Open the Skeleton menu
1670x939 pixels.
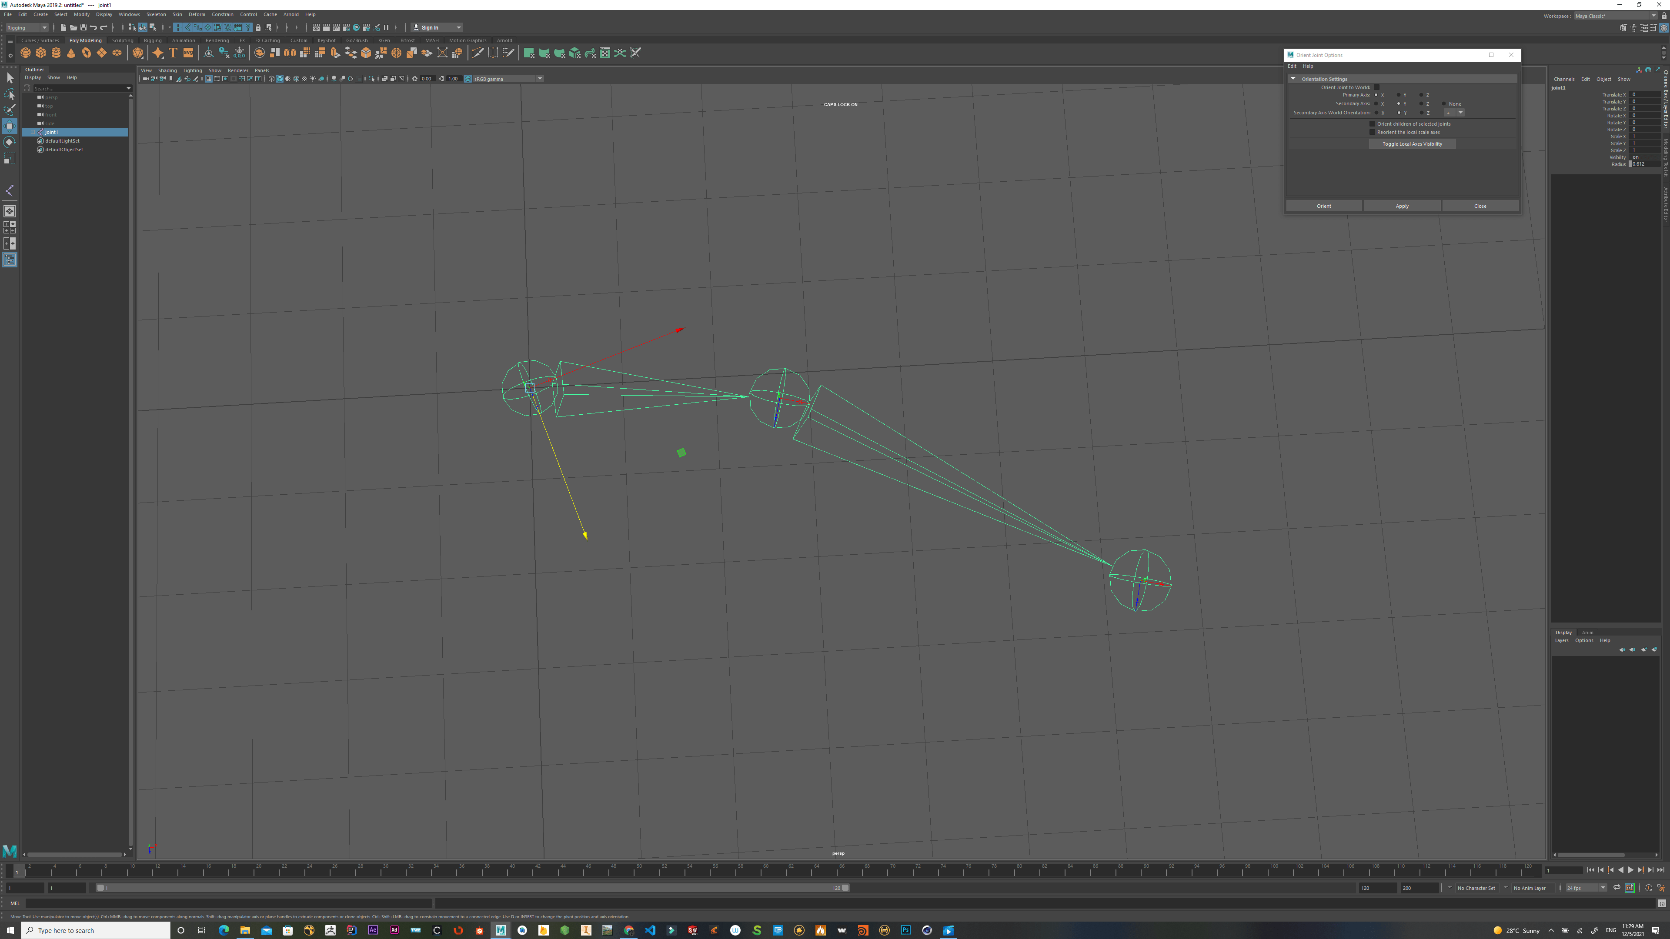point(156,14)
